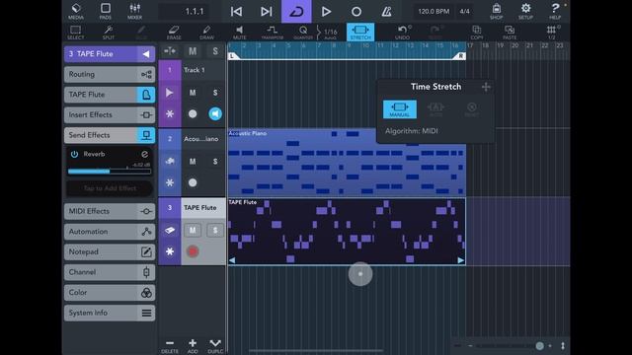This screenshot has height=355, width=632.
Task: Toggle the metronome click
Action: click(x=386, y=12)
